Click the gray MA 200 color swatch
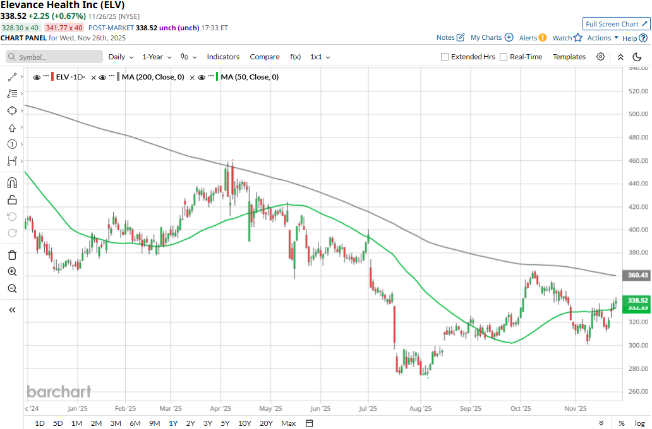The height and width of the screenshot is (429, 652). coord(118,77)
